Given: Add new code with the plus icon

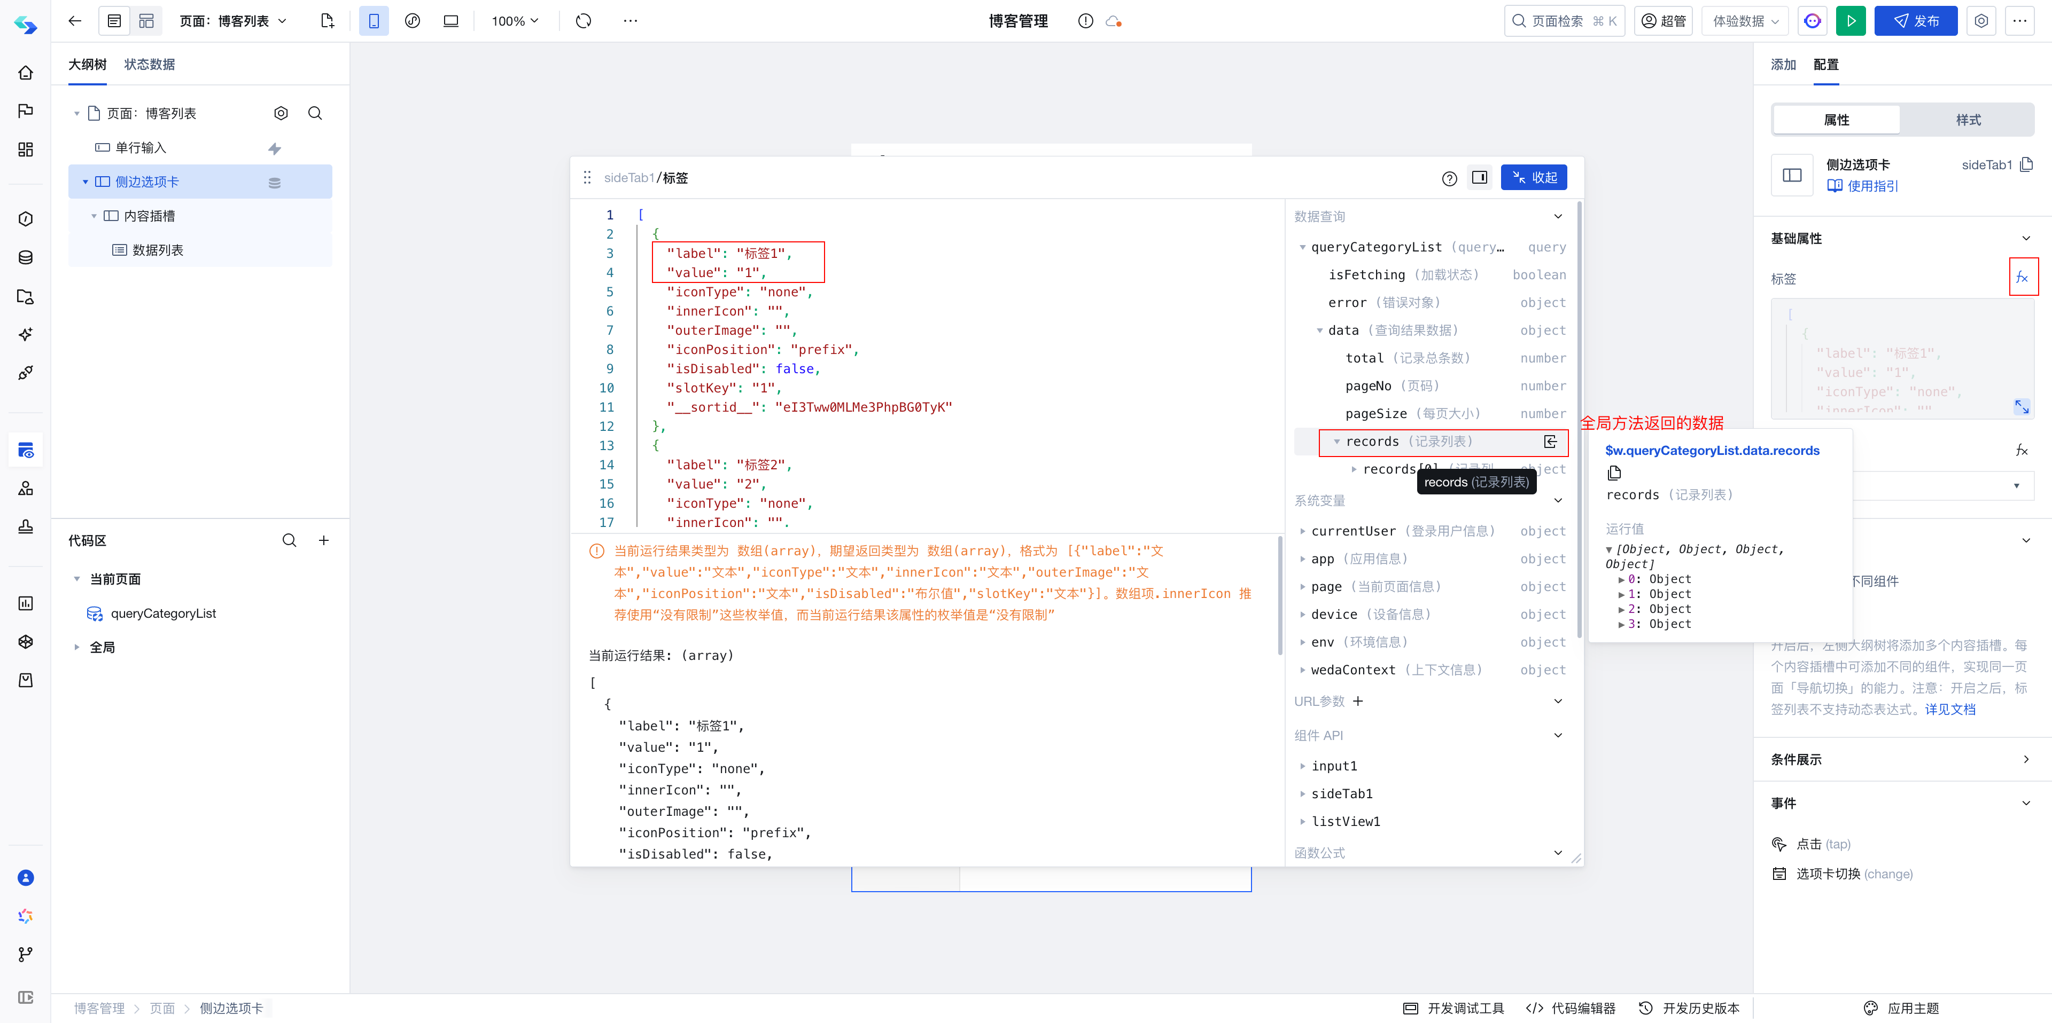Looking at the screenshot, I should [x=324, y=540].
